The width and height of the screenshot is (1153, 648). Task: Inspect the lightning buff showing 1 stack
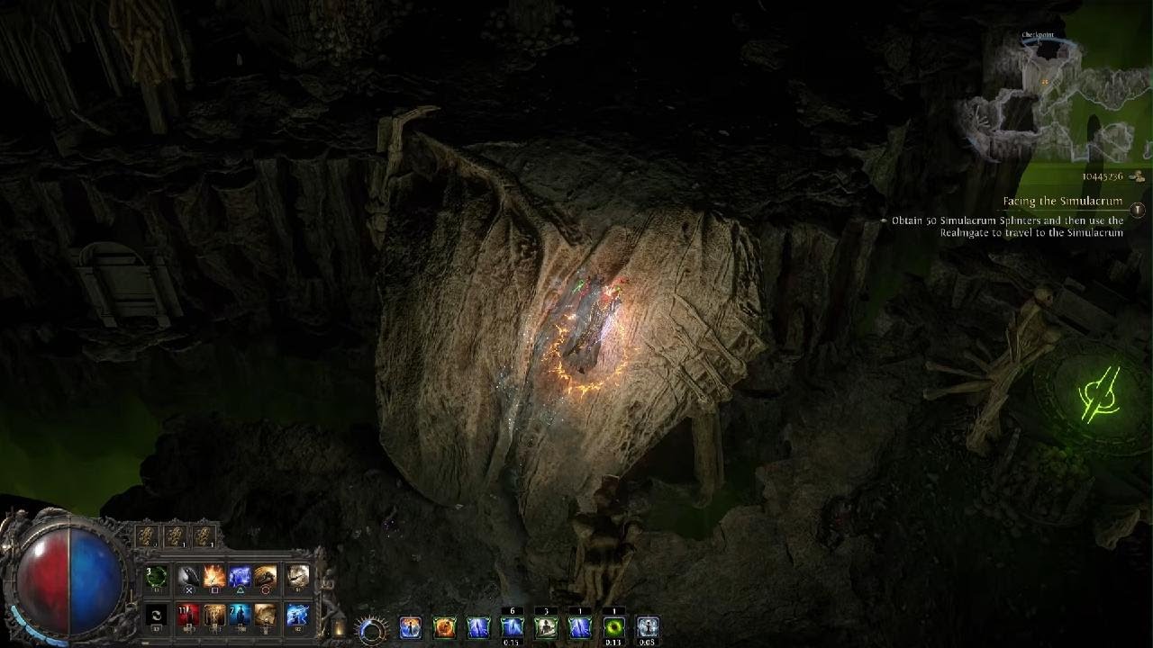coord(580,627)
